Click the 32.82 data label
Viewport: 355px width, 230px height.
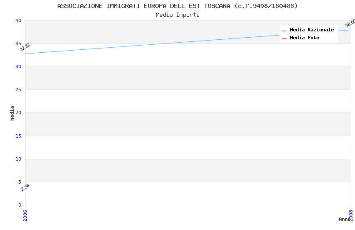pyautogui.click(x=25, y=47)
